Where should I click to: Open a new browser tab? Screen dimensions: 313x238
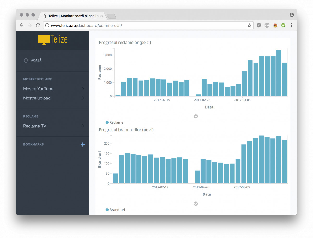[111, 16]
